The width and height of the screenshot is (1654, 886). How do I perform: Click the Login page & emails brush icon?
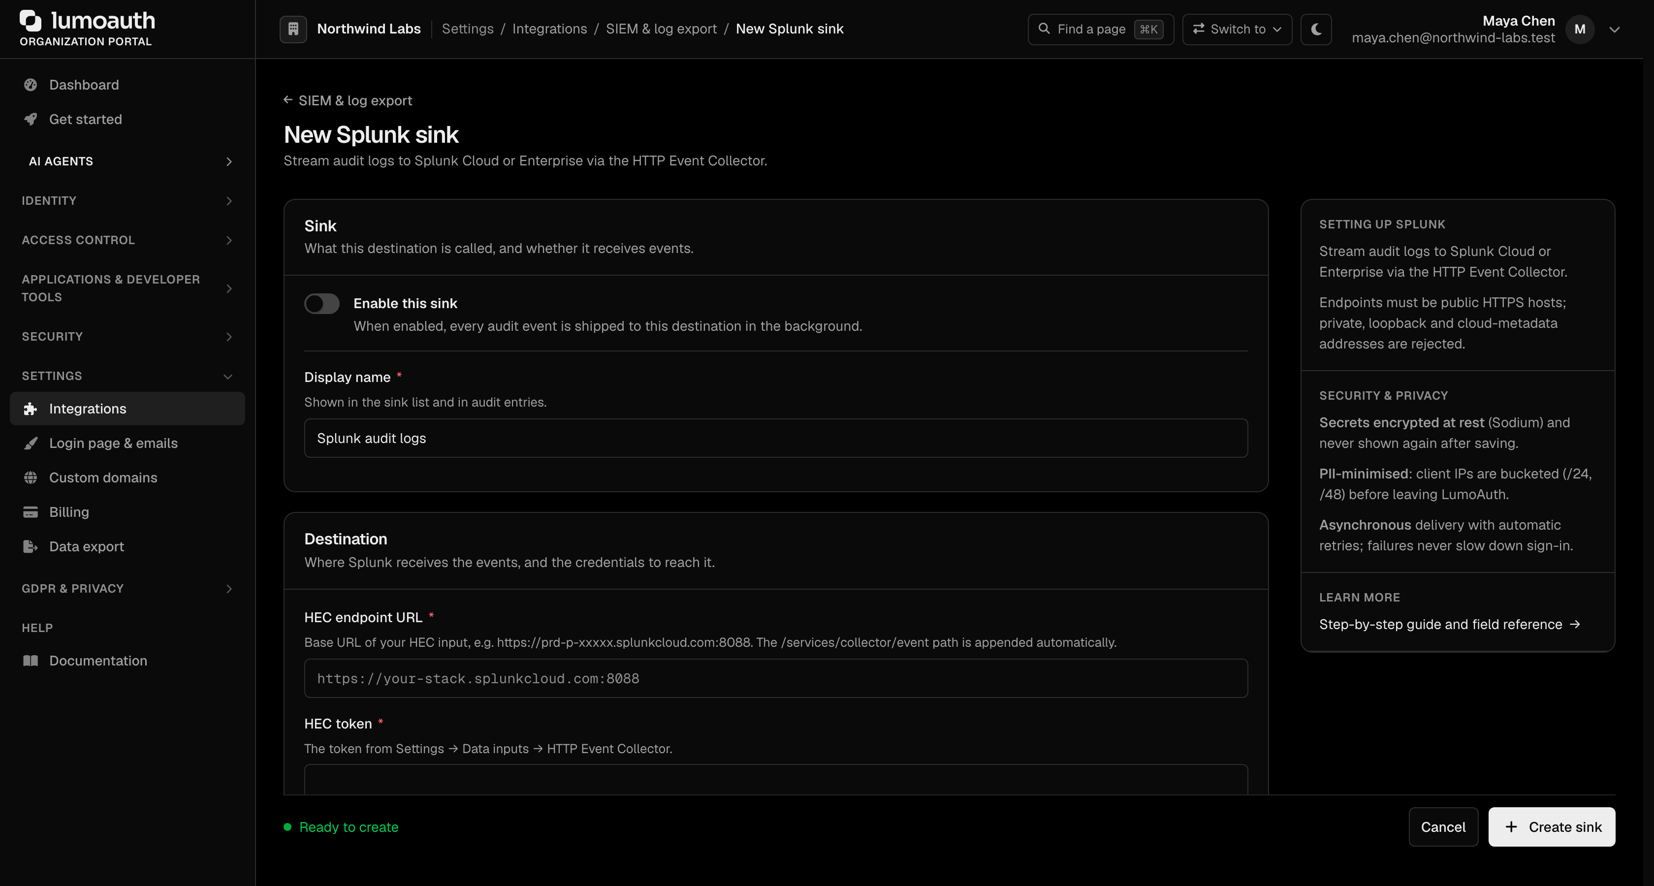[x=30, y=443]
